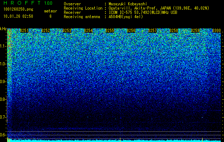Screen dimensions: 224x142
Task: Click the Receiver field label
Action: (72, 12)
